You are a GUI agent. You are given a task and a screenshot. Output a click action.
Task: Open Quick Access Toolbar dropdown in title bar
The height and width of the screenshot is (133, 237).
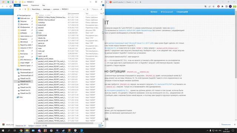[25, 2]
